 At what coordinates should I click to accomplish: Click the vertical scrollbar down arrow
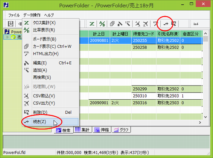[205, 117]
